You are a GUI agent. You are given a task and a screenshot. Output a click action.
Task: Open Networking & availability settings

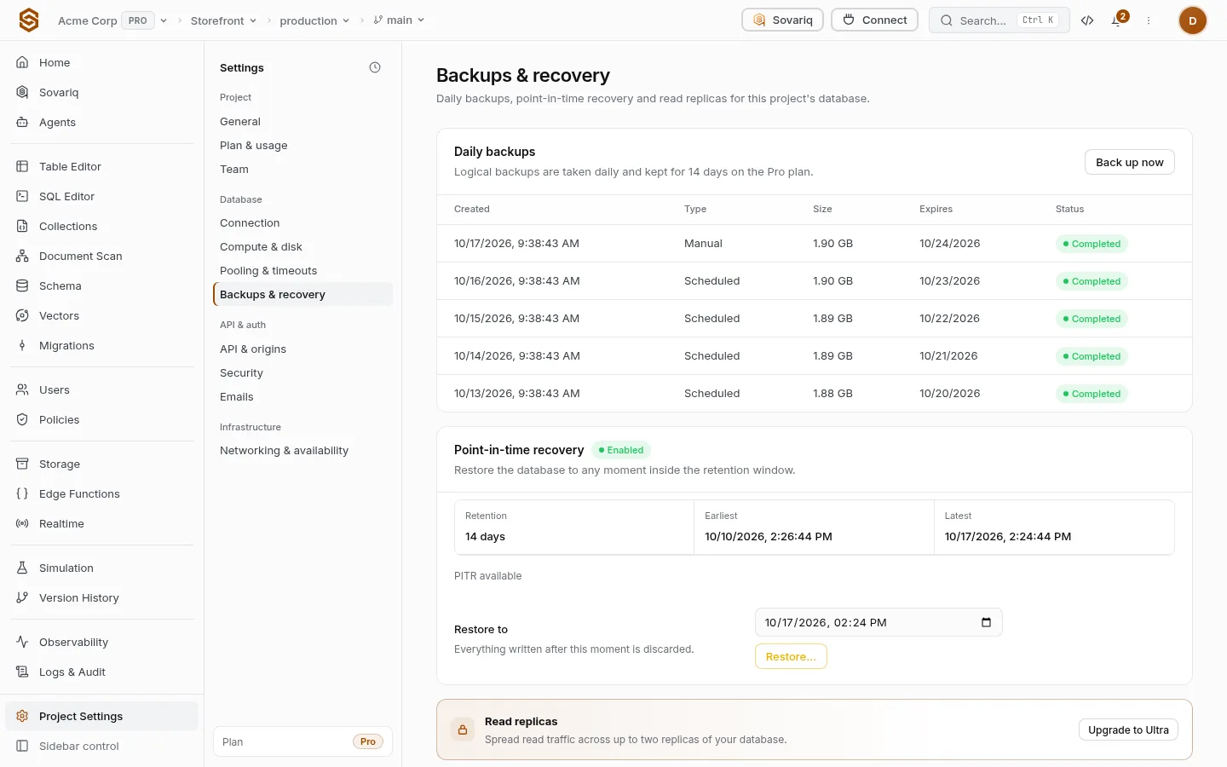(x=284, y=451)
